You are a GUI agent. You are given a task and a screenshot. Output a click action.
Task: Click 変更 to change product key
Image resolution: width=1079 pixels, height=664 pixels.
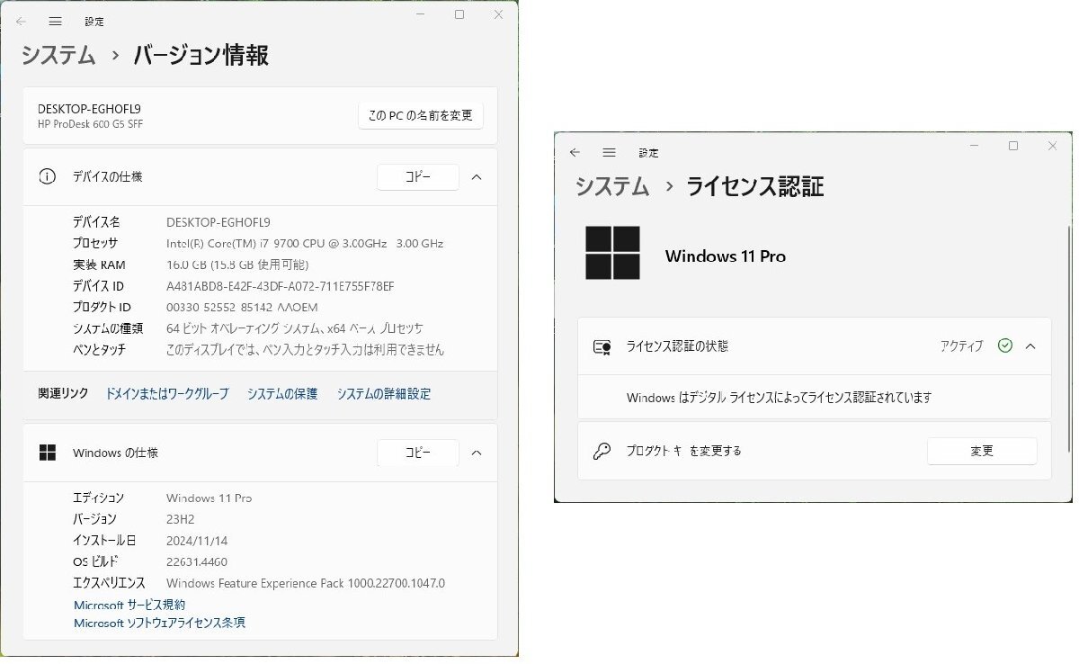982,451
